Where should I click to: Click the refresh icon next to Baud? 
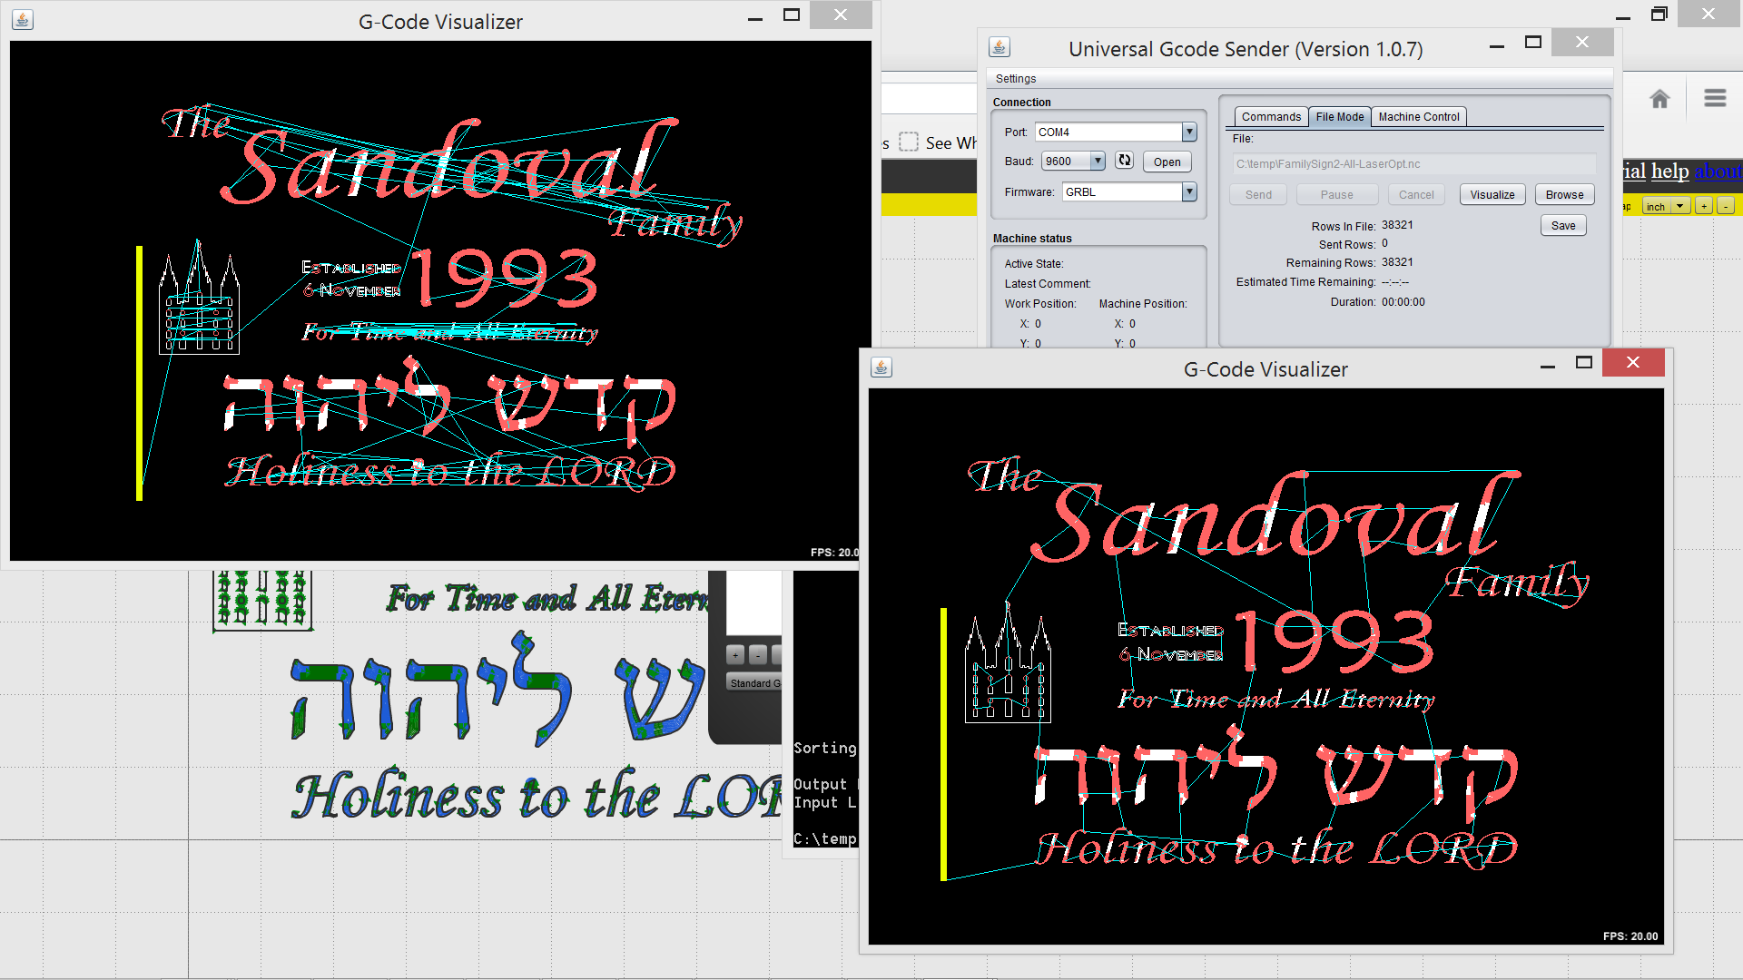pos(1122,162)
